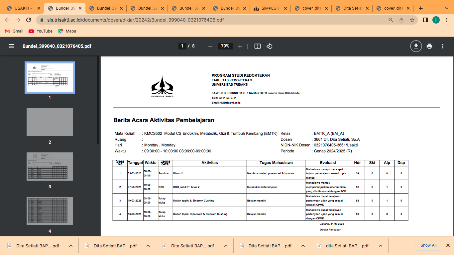Image resolution: width=454 pixels, height=255 pixels.
Task: Download the PDF file
Action: [416, 46]
